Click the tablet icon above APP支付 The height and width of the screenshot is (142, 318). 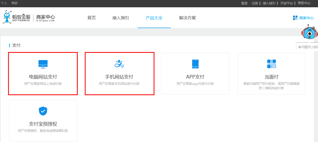pyautogui.click(x=195, y=64)
